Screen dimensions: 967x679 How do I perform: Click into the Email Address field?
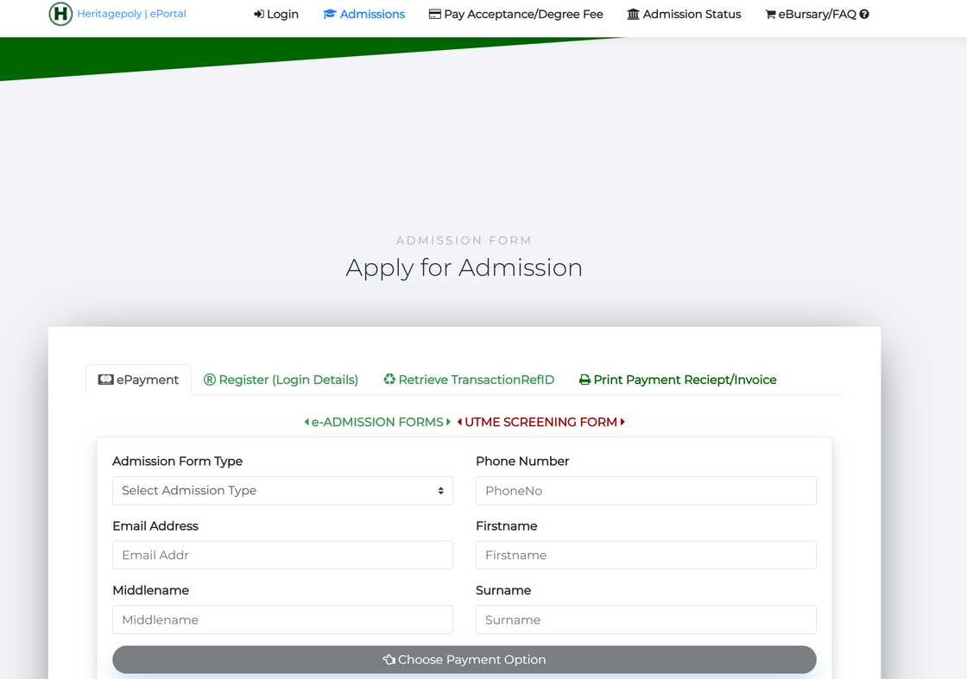coord(282,556)
